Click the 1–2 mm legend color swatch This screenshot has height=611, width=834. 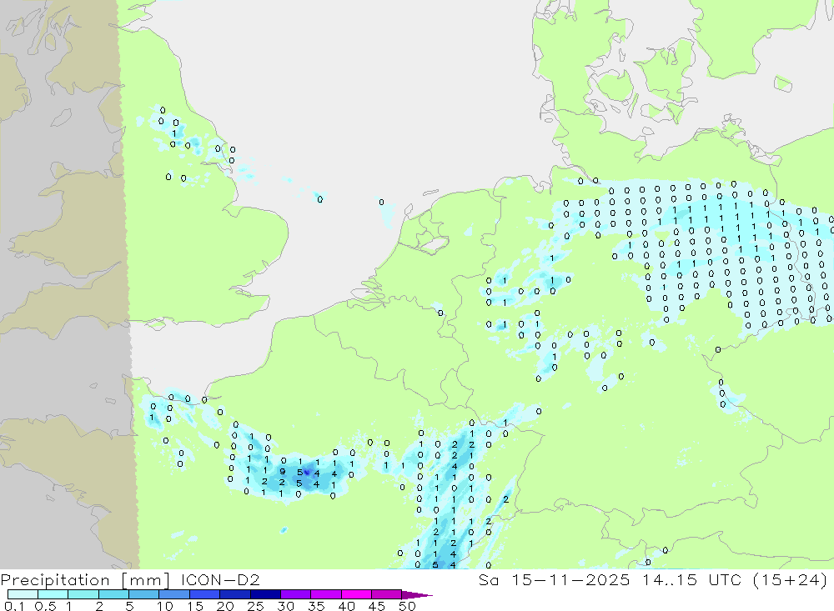click(83, 594)
